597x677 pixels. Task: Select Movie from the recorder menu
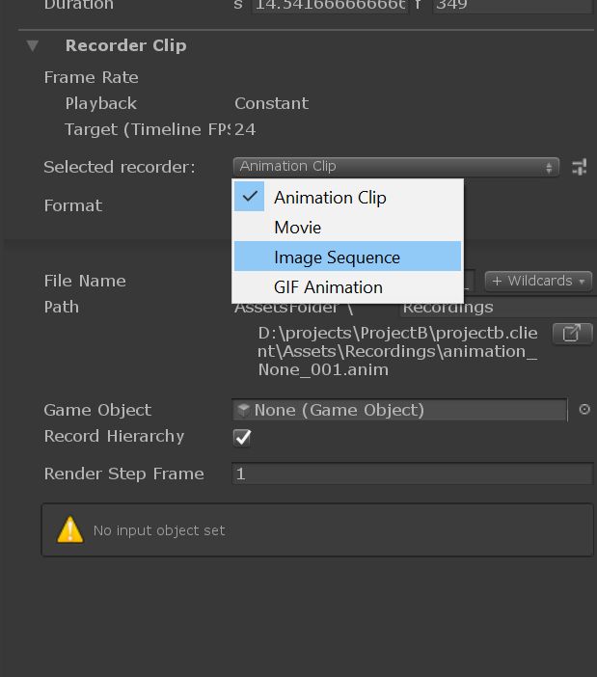(297, 228)
